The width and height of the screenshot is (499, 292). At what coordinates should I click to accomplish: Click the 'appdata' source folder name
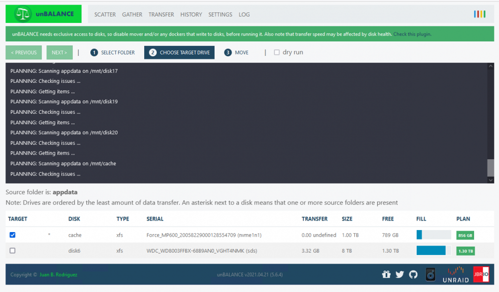pos(65,192)
